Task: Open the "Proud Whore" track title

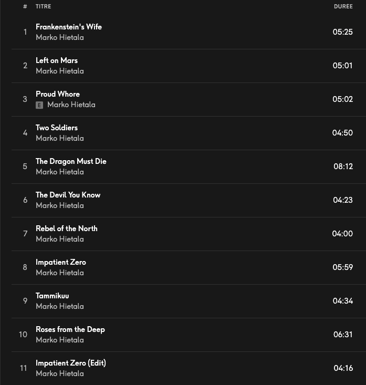Action: [58, 94]
